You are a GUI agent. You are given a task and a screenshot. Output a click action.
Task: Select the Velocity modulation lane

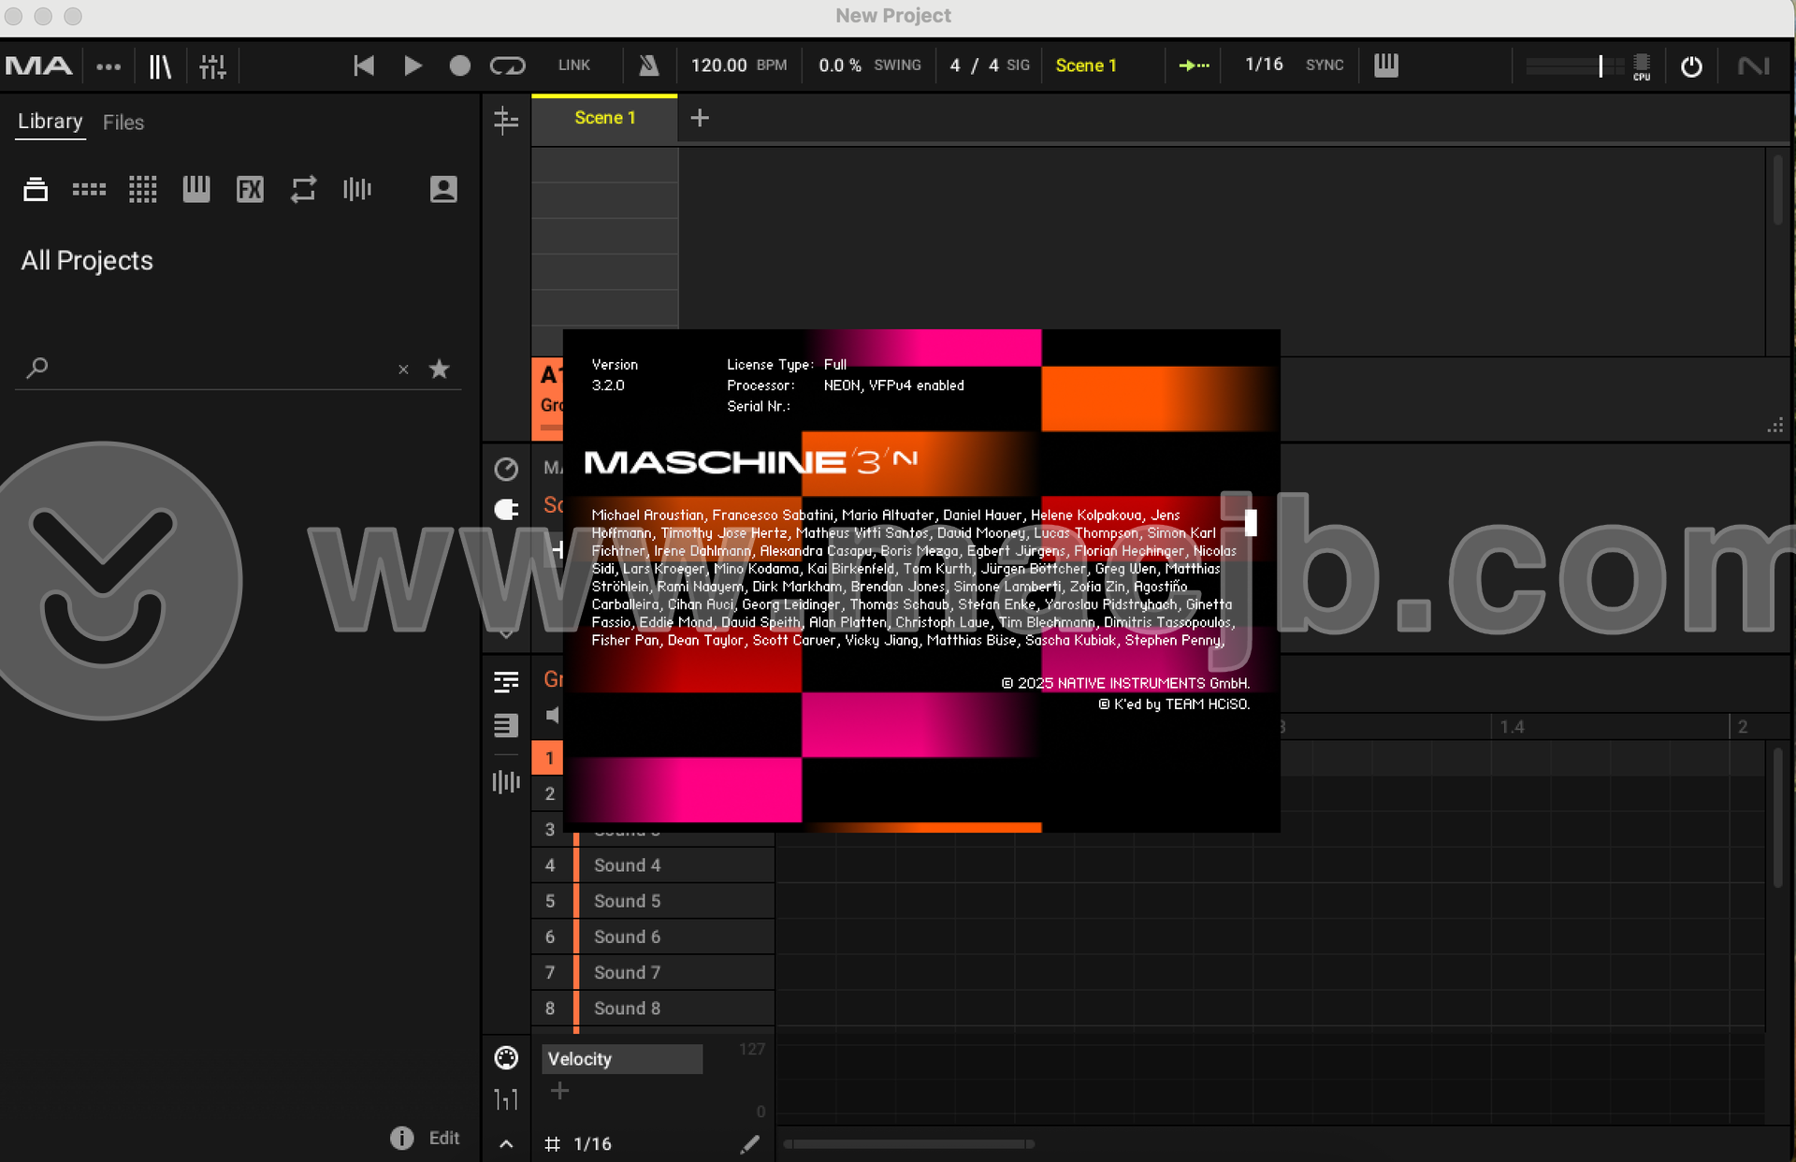622,1059
